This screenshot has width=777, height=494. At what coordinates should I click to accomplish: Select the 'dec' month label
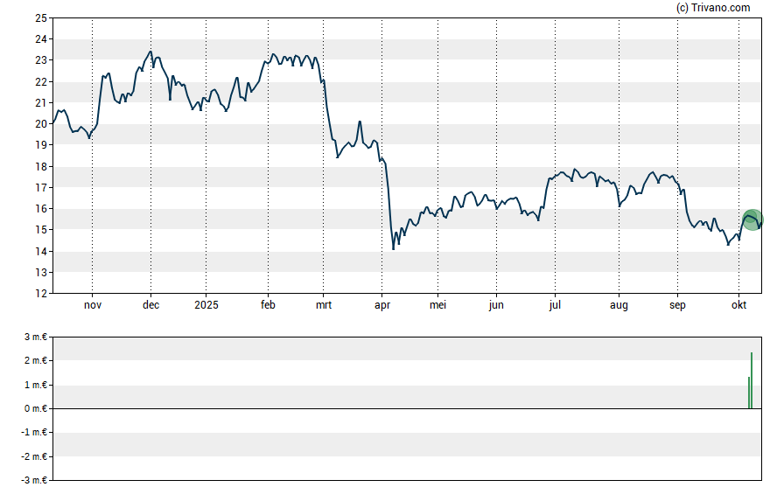pos(150,306)
